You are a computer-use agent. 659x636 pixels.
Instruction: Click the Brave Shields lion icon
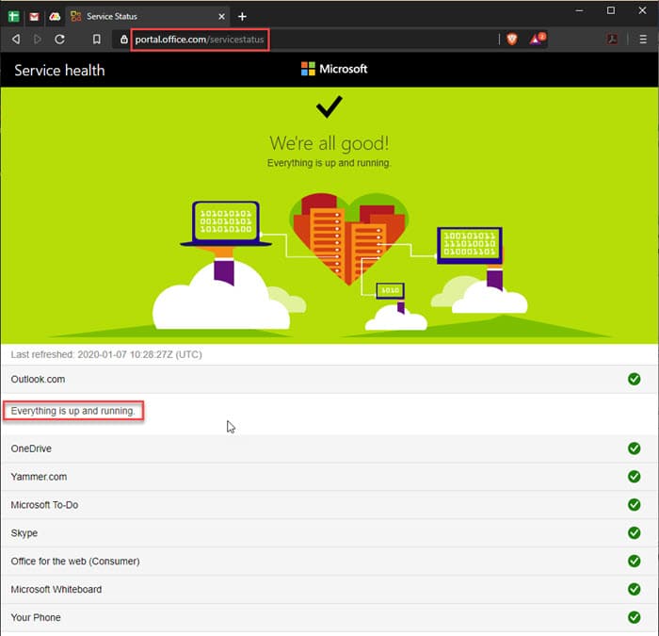click(x=511, y=39)
